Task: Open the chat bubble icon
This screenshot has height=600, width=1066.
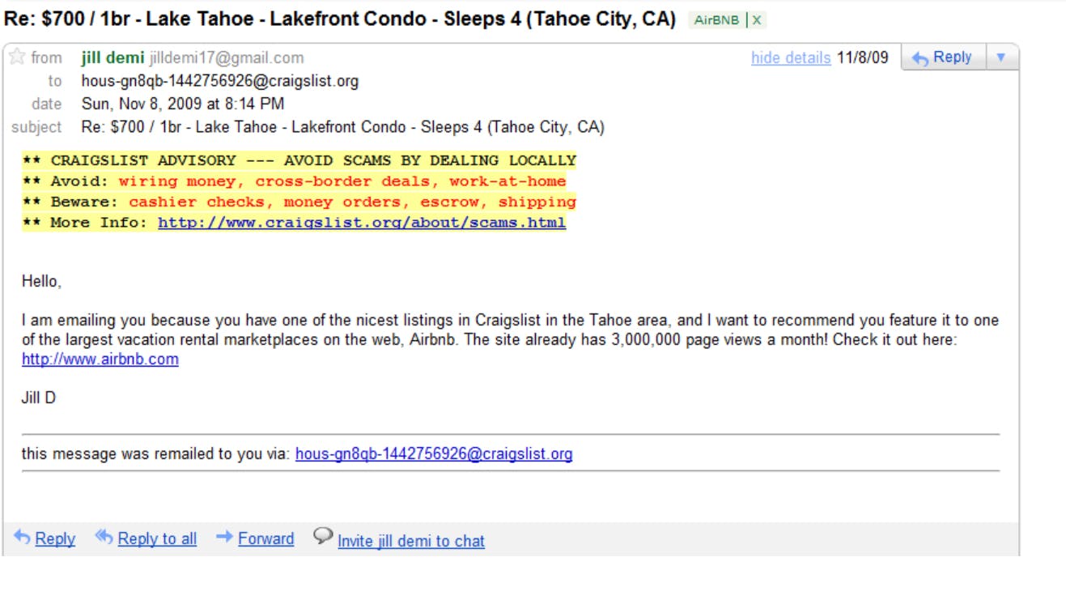Action: pos(321,536)
